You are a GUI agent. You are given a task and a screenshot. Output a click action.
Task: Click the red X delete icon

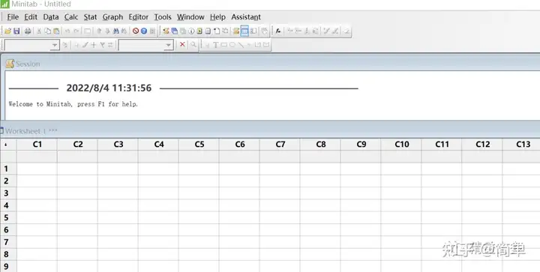click(x=182, y=44)
